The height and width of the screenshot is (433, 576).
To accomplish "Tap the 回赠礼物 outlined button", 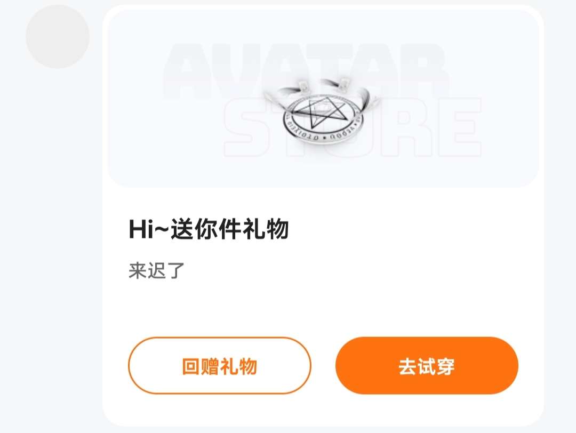I will [x=220, y=366].
